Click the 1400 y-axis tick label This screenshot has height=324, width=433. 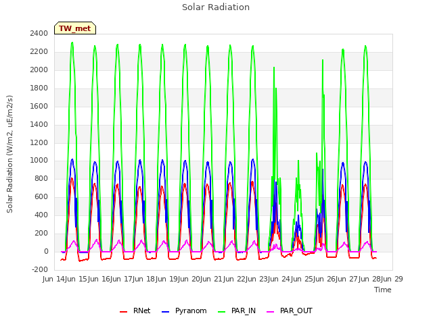(39, 124)
